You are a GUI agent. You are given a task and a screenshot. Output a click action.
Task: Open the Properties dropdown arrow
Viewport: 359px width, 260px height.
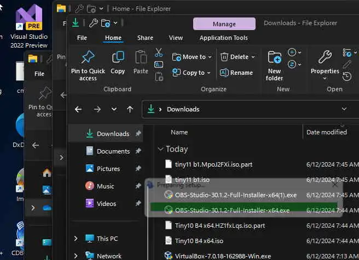[325, 78]
